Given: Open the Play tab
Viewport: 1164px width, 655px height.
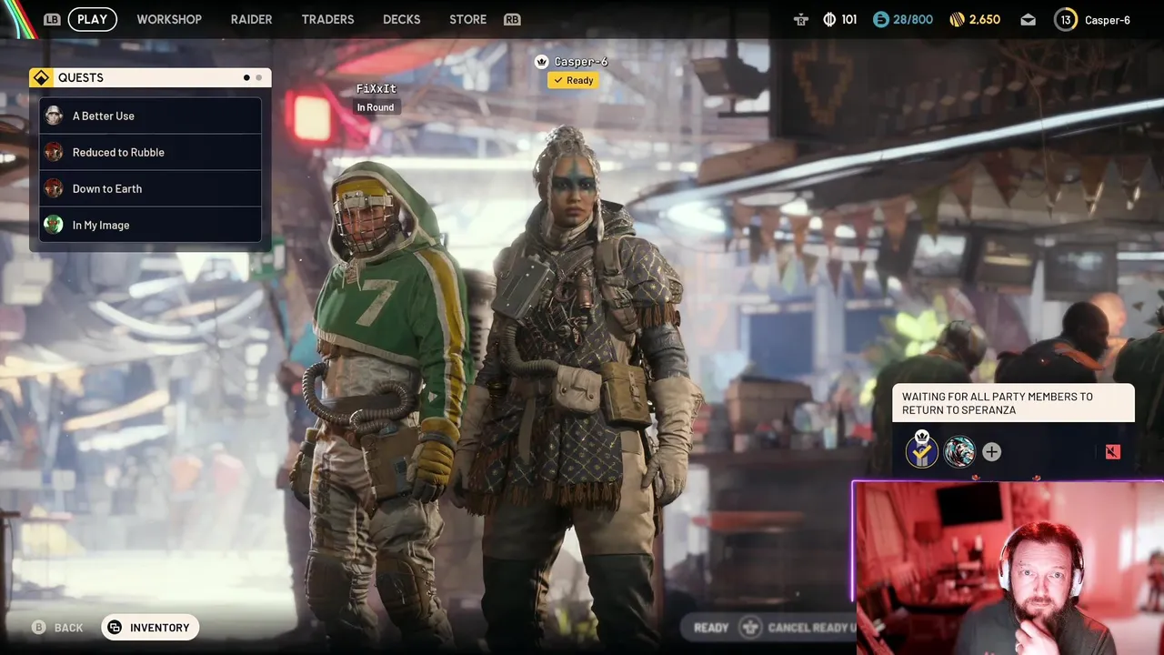Looking at the screenshot, I should coord(92,19).
